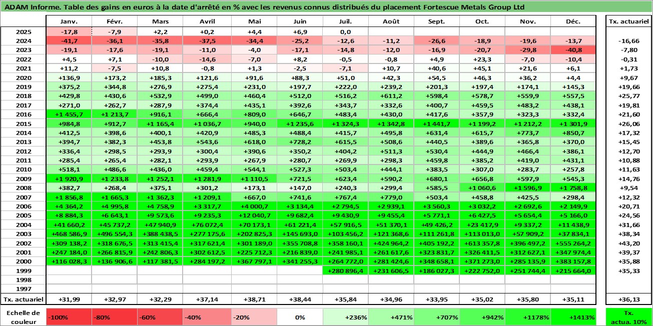Click the 'Mars' column header

pyautogui.click(x=160, y=21)
